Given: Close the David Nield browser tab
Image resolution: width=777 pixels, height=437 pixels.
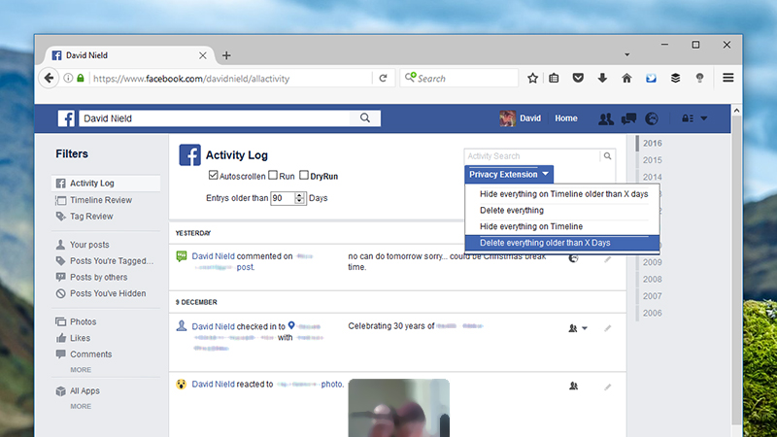Looking at the screenshot, I should [x=203, y=55].
